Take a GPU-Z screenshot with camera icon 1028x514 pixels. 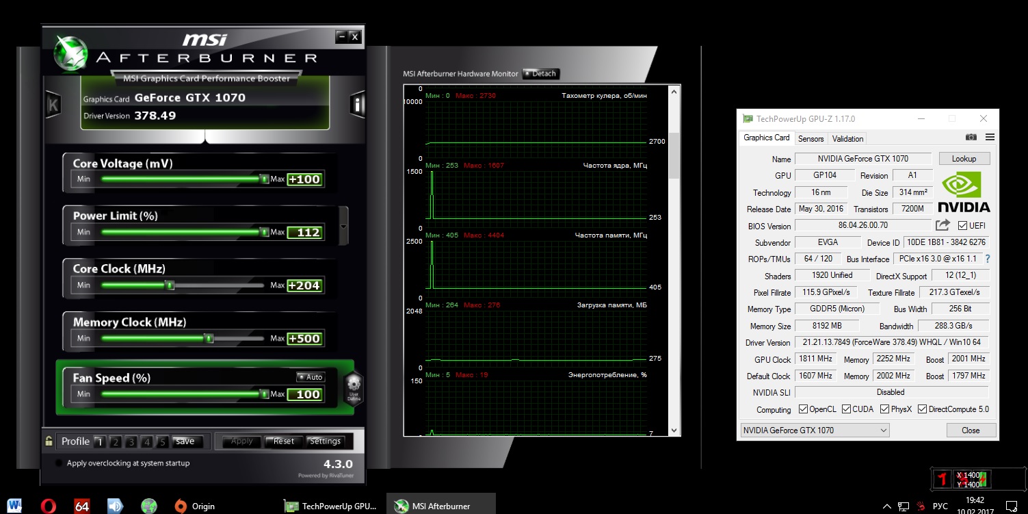coord(971,138)
